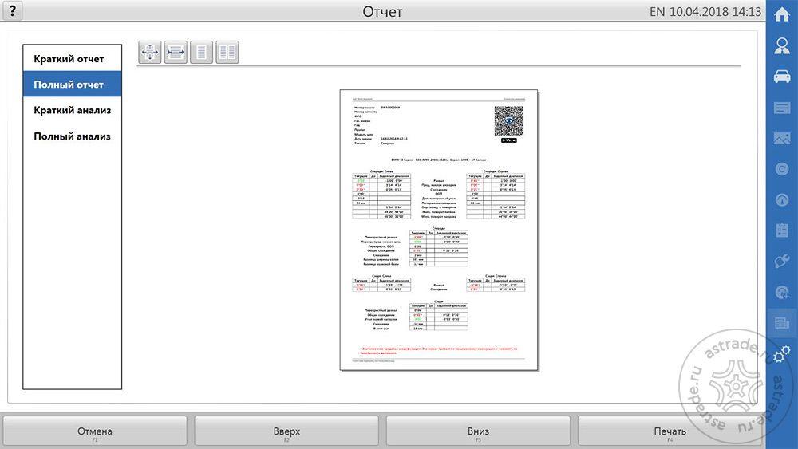This screenshot has height=449, width=798.
Task: Select the Полный отчет entry
Action: 73,85
